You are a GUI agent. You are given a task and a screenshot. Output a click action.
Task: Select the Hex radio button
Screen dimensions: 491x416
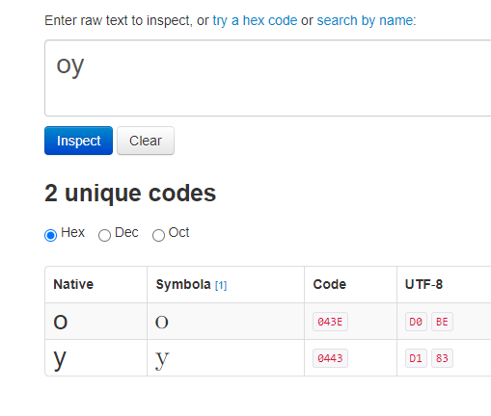(50, 235)
